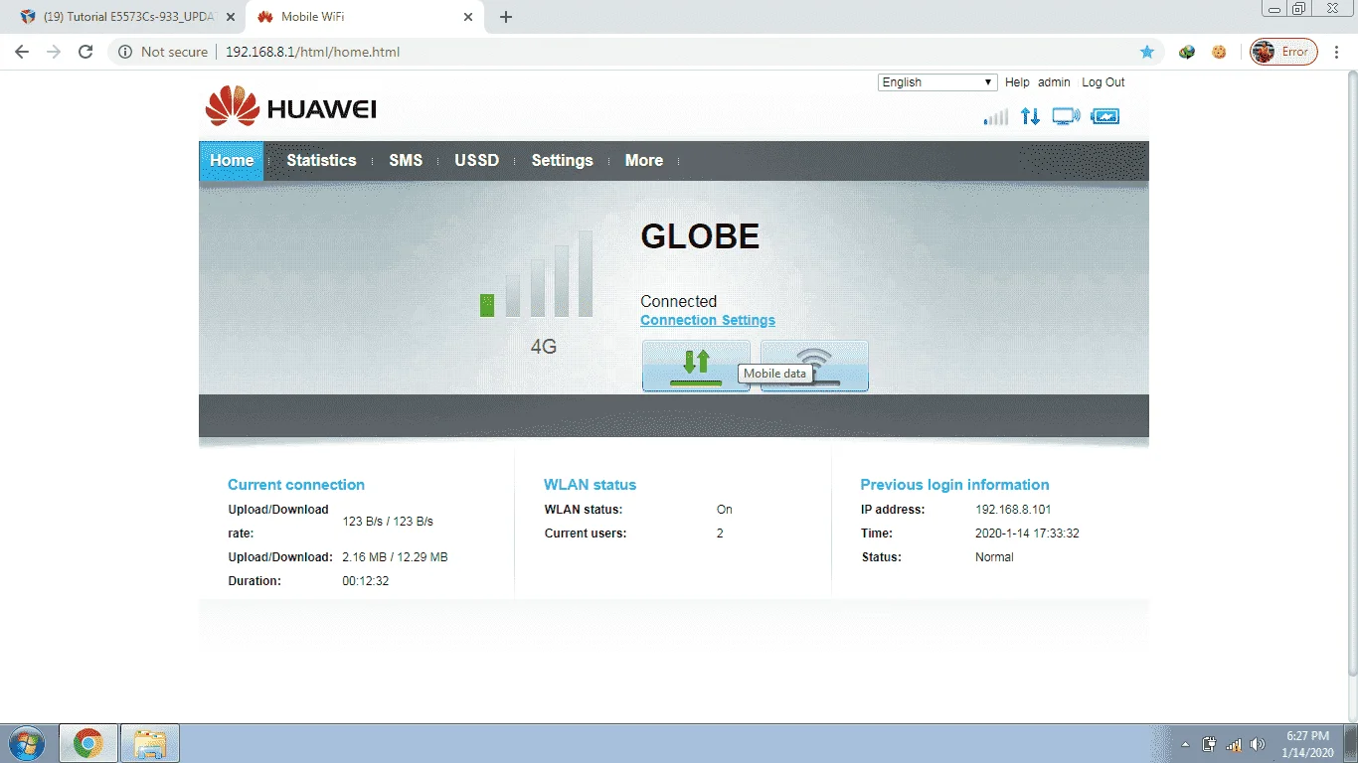Open File Explorer from taskbar
Image resolution: width=1358 pixels, height=763 pixels.
pos(150,743)
